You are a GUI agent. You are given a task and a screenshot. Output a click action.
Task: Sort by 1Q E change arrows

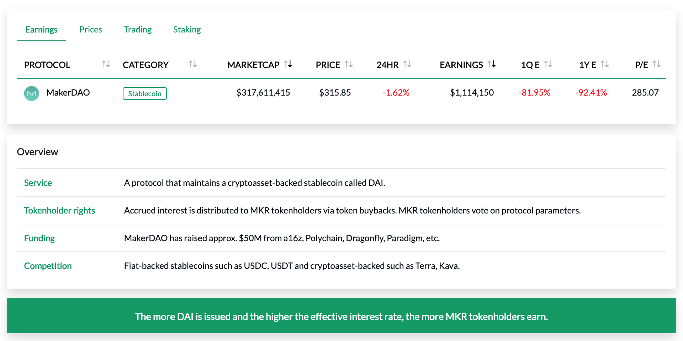click(x=548, y=64)
